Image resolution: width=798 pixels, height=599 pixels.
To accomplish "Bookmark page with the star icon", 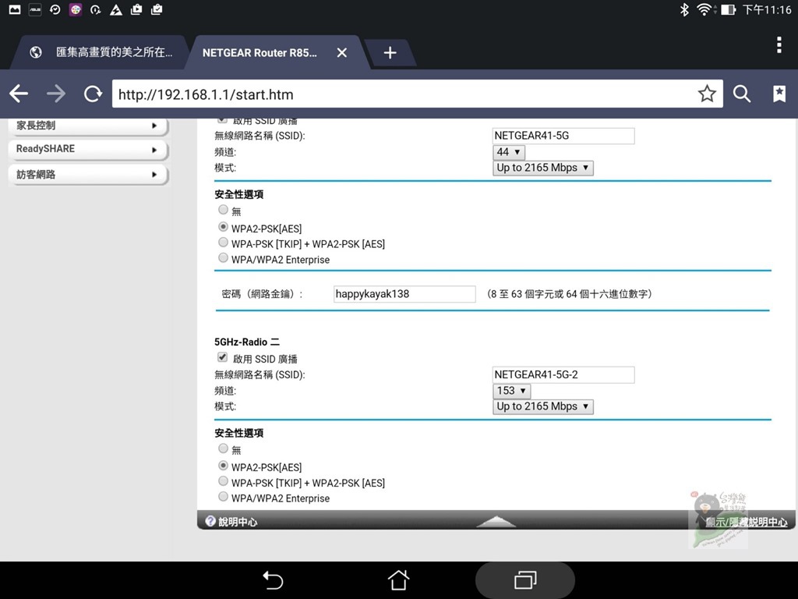I will coord(707,94).
